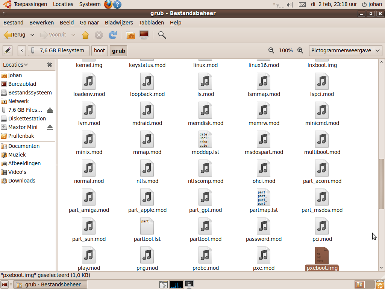Eject the Maxtor Mini drive

50,128
